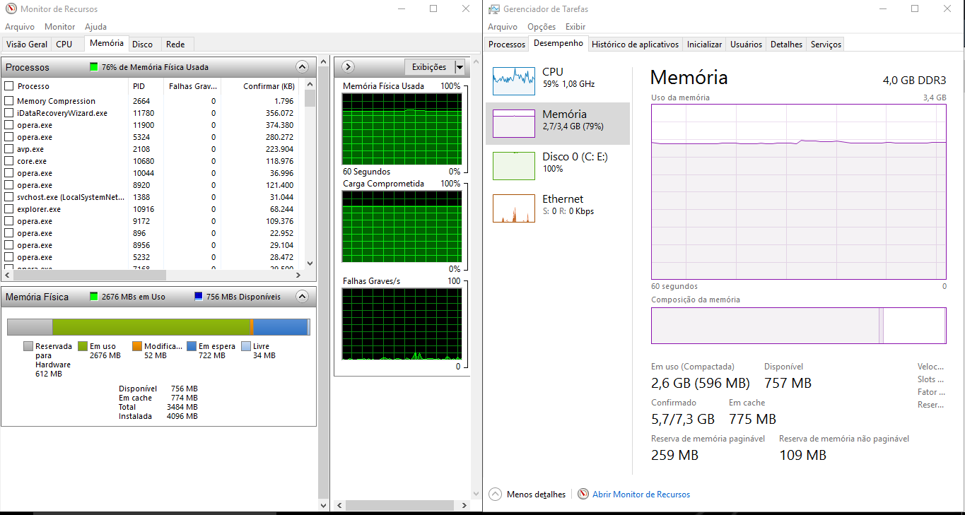Screen dimensions: 965x515
Task: Select the Memória performance thumbnail
Action: coord(514,124)
